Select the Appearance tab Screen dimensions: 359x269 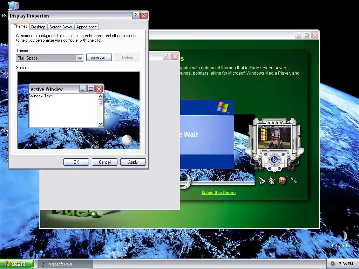click(86, 27)
